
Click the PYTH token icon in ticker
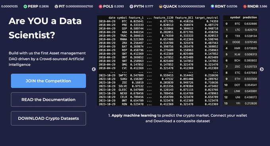pos(131,6)
